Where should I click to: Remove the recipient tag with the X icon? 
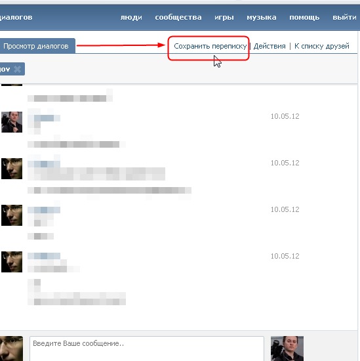tap(17, 69)
